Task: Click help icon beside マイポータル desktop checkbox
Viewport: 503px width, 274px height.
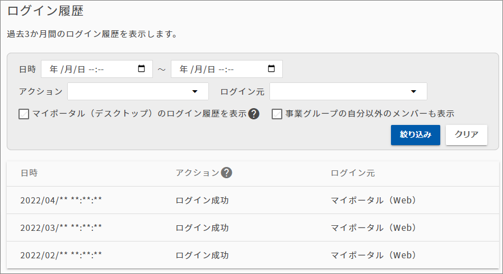Action: coord(254,114)
